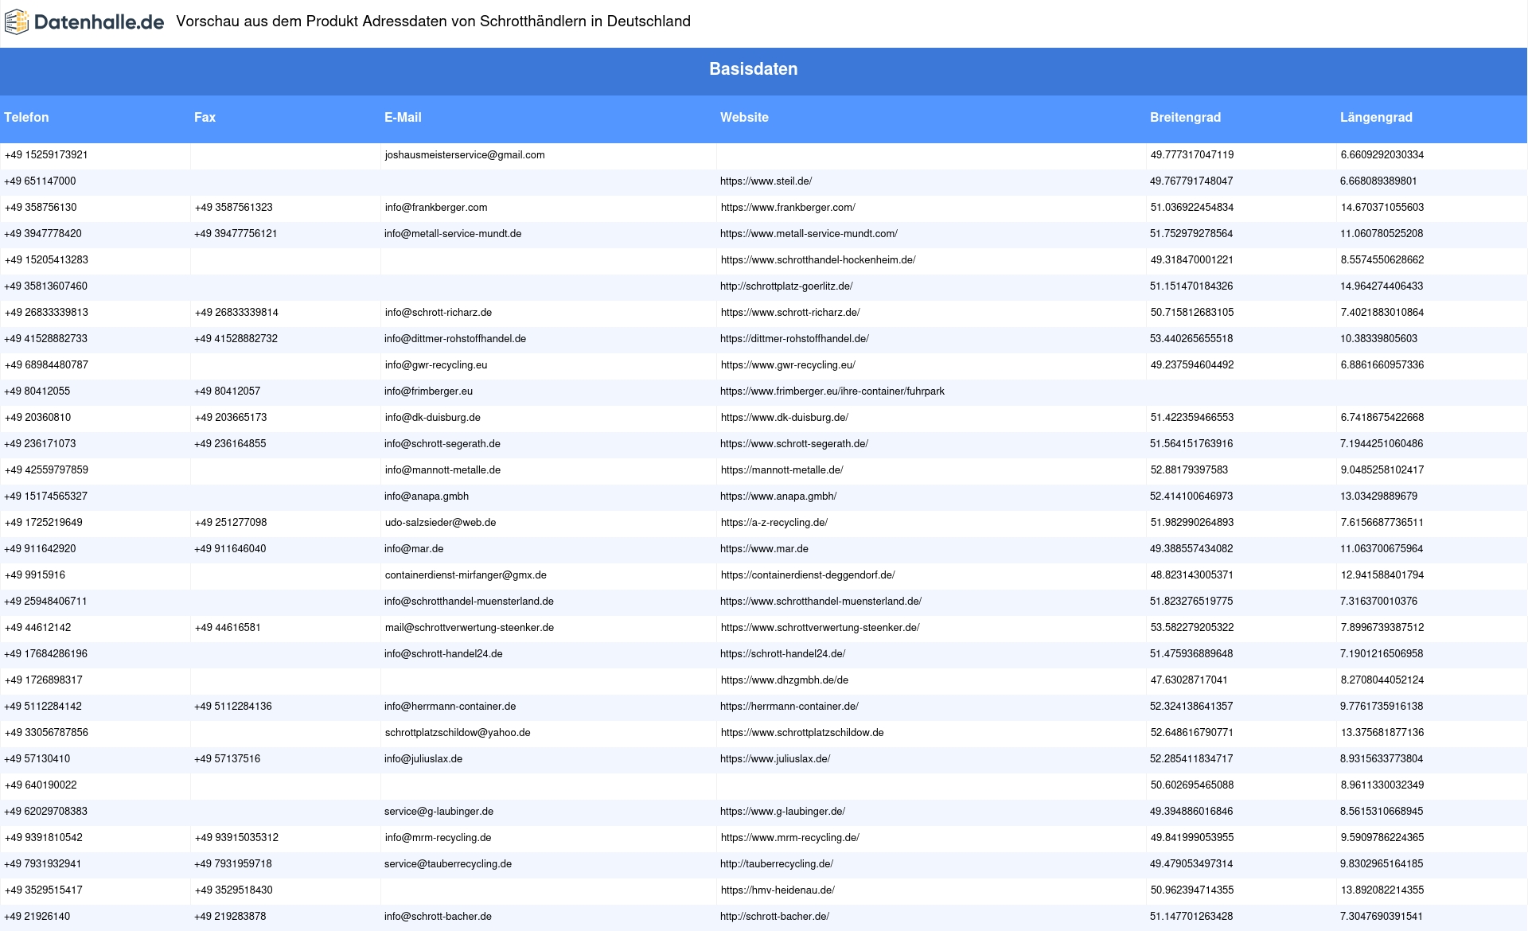This screenshot has width=1528, height=931.
Task: Click the Datenhalle.de logo icon
Action: [17, 21]
